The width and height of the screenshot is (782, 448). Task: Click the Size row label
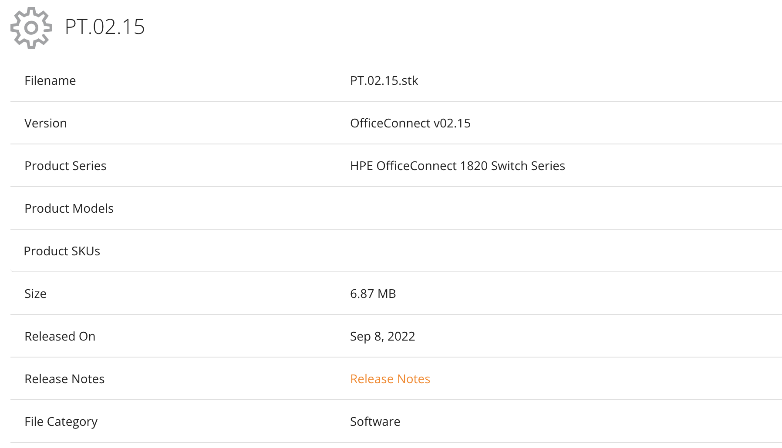point(35,294)
